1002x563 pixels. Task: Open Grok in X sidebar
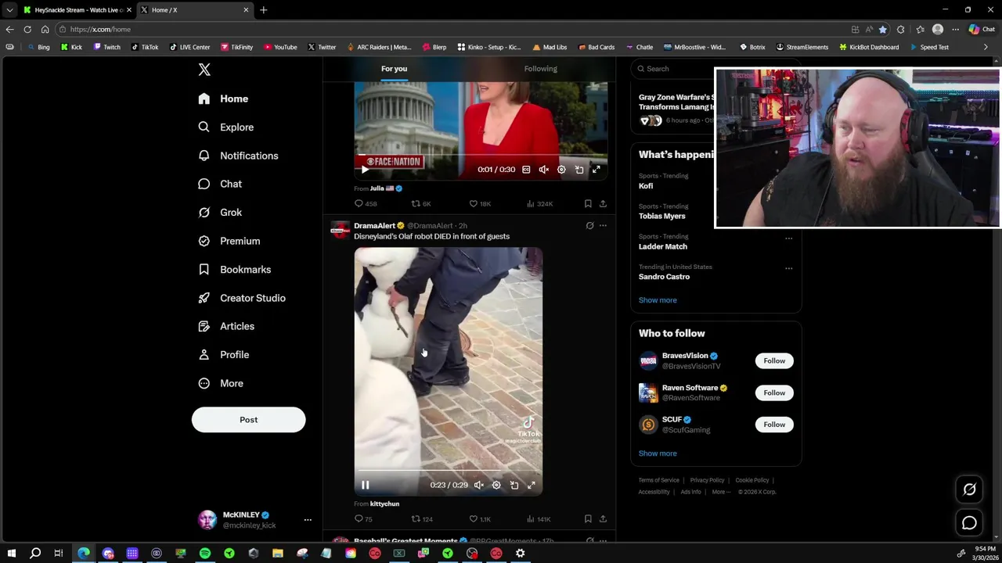(x=220, y=212)
